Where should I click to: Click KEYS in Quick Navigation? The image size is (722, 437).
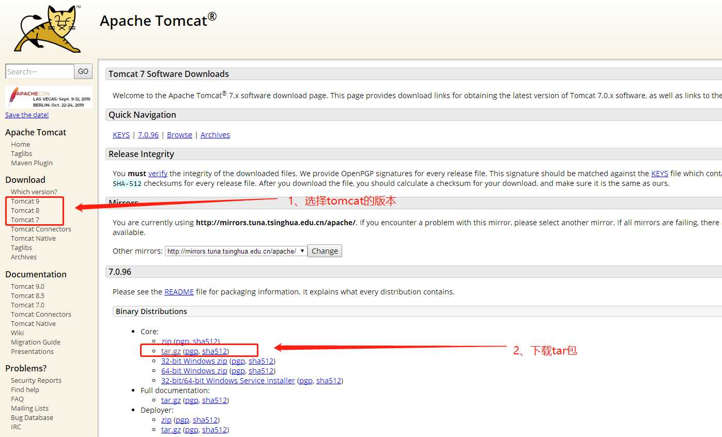coord(121,135)
